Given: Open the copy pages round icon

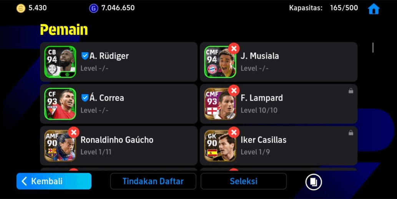Looking at the screenshot, I should pos(314,182).
